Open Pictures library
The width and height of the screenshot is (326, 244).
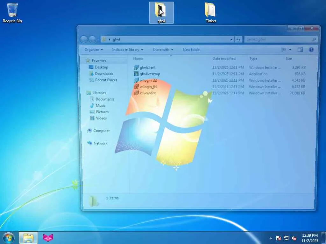[102, 112]
